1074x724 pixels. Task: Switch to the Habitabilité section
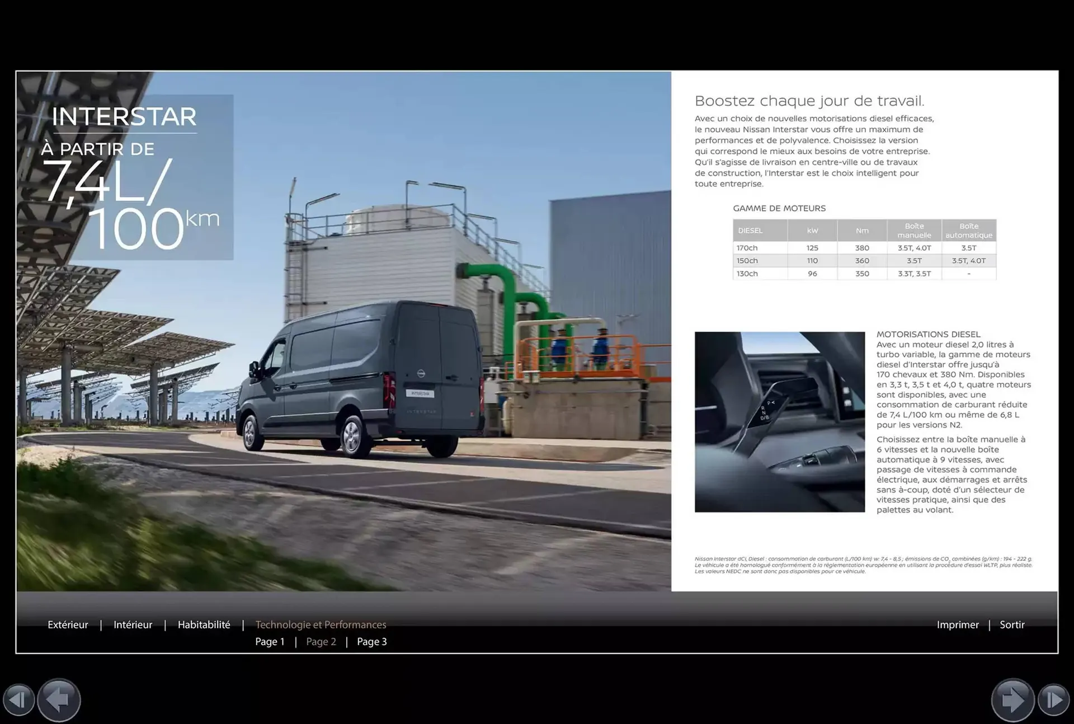pos(204,625)
